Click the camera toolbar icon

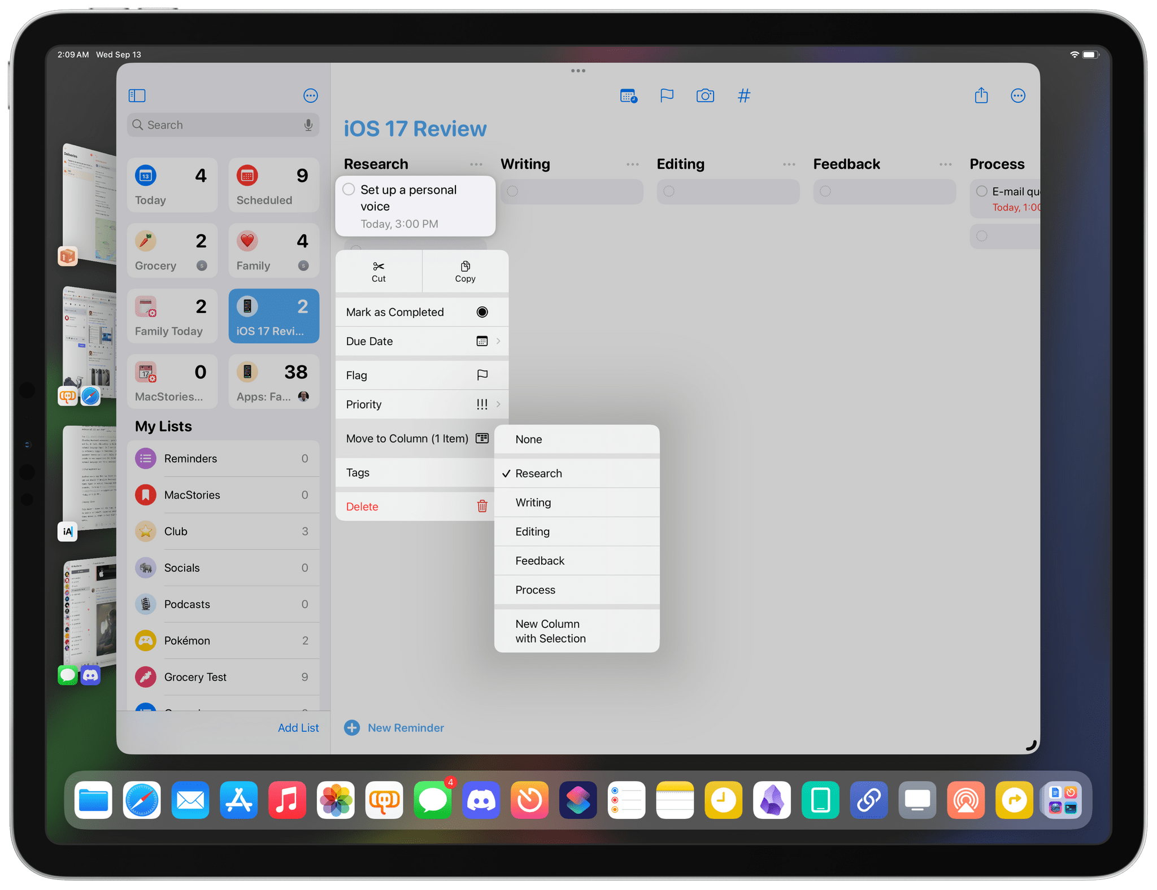click(x=705, y=95)
